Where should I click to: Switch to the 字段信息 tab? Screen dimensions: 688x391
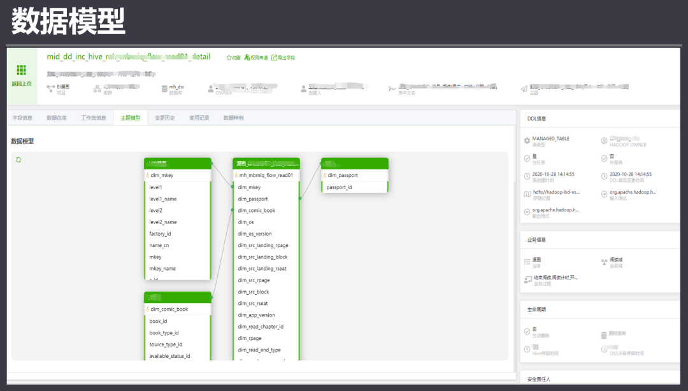coord(22,118)
